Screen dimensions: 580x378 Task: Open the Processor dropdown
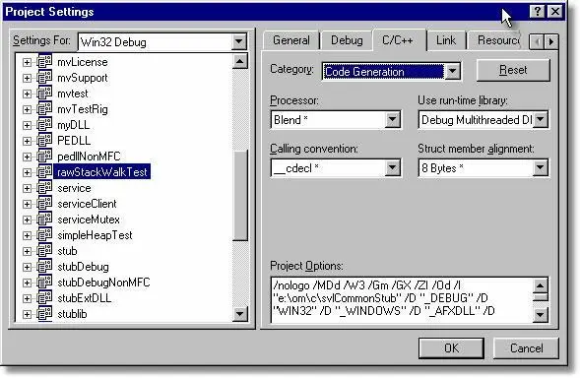pos(392,119)
